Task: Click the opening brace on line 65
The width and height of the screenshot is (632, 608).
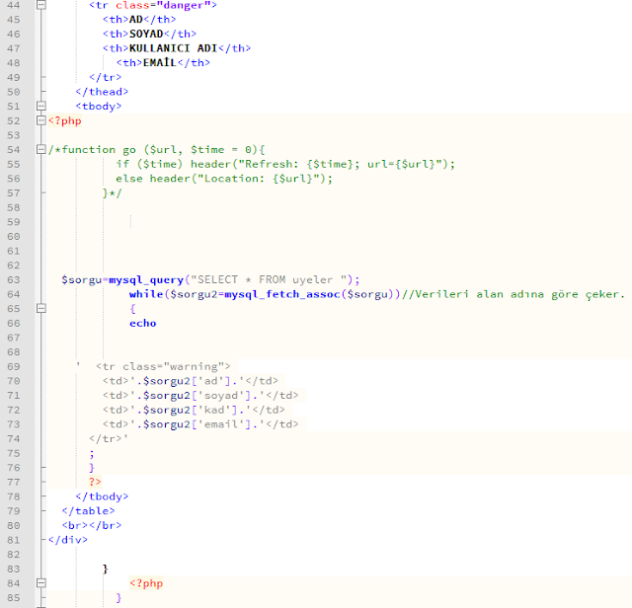Action: pos(132,309)
